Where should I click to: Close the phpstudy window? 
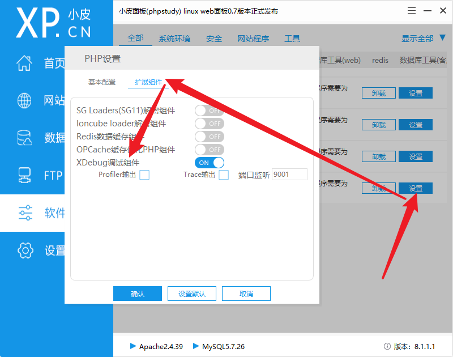(x=443, y=11)
